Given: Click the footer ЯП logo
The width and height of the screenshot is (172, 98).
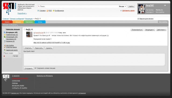Looking at the screenshot, I should coord(6,78).
